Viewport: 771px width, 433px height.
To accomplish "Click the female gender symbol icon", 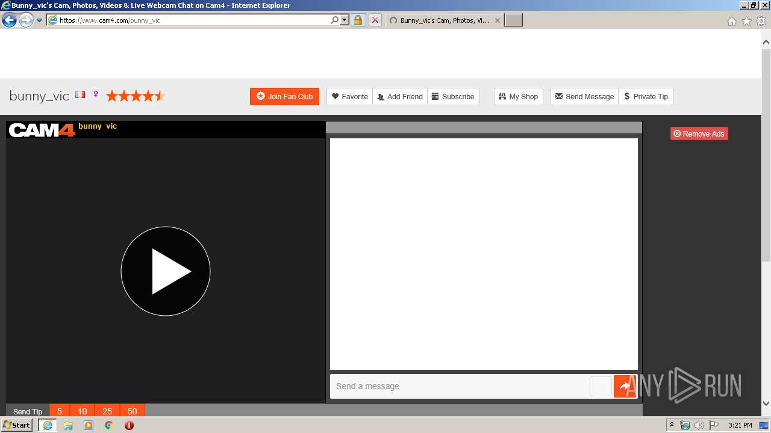I will 96,95.
